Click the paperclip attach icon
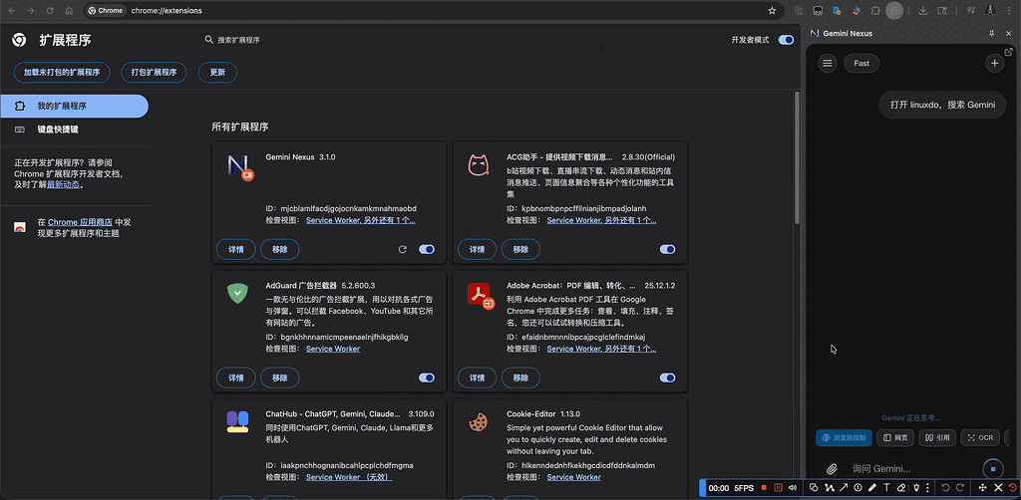 tap(832, 469)
